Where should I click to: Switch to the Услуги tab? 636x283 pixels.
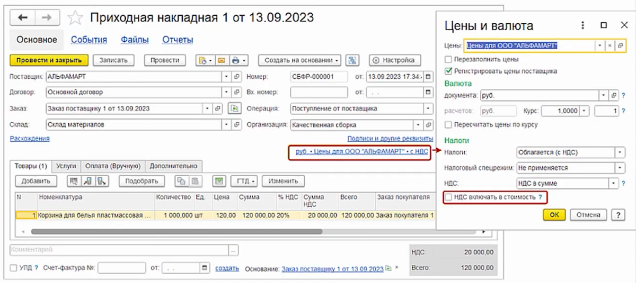66,166
